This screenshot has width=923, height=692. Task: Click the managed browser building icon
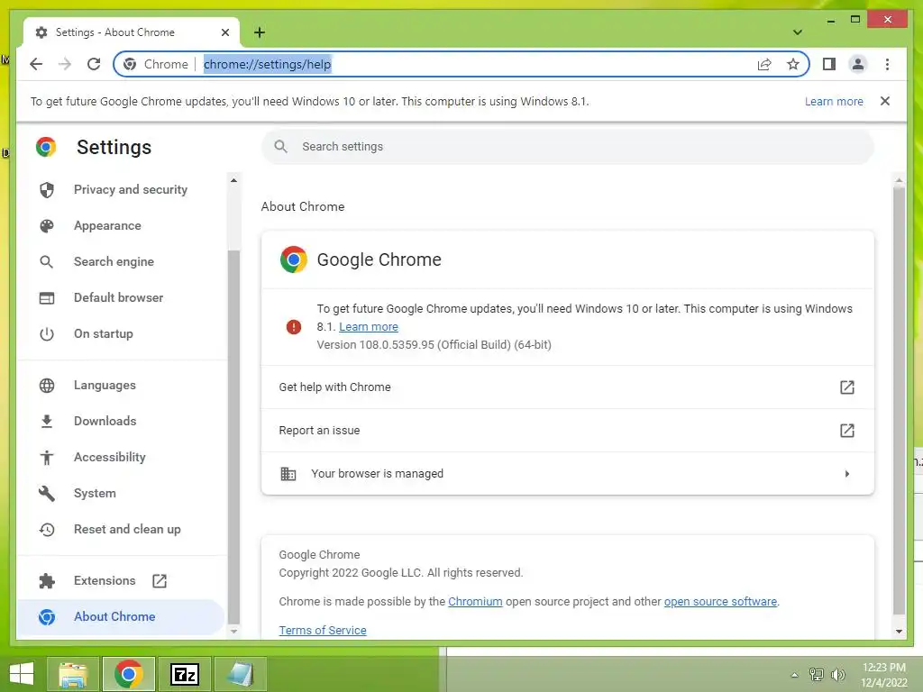[288, 474]
